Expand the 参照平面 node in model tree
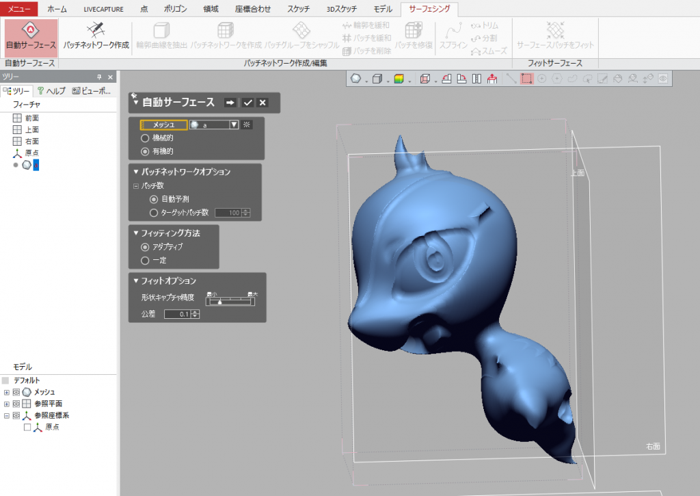This screenshot has width=700, height=496. click(7, 404)
